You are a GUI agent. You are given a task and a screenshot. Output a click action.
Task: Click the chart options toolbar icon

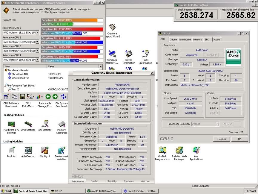39,97
